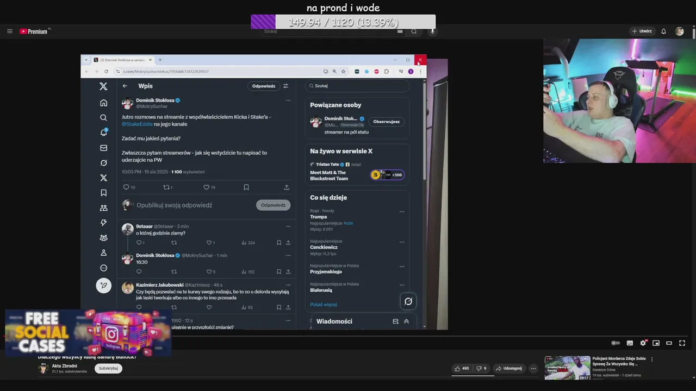This screenshot has height=391, width=696.
Task: Open the lightning bolt icon in X sidebar
Action: [x=103, y=223]
